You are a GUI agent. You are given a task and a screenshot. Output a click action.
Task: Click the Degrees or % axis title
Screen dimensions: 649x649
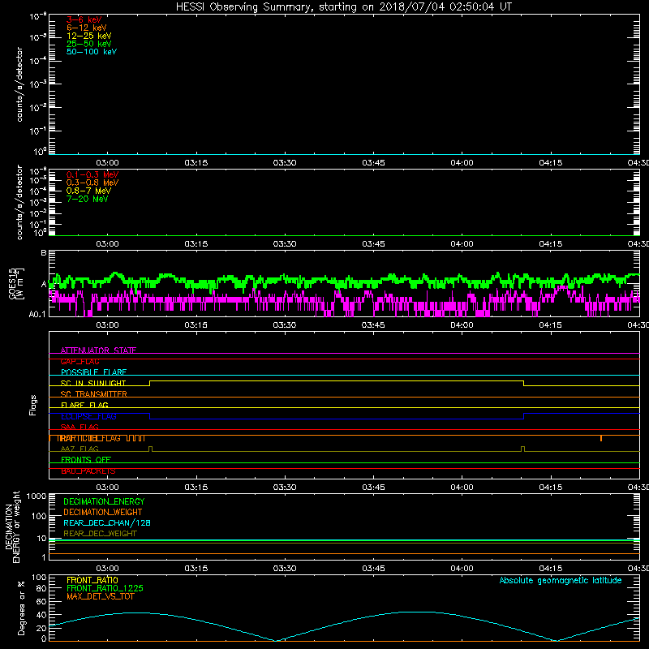pyautogui.click(x=21, y=608)
